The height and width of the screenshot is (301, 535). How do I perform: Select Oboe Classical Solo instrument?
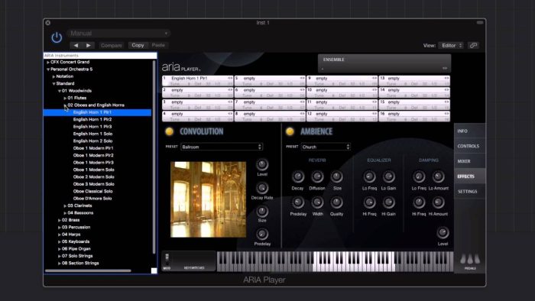(92, 191)
